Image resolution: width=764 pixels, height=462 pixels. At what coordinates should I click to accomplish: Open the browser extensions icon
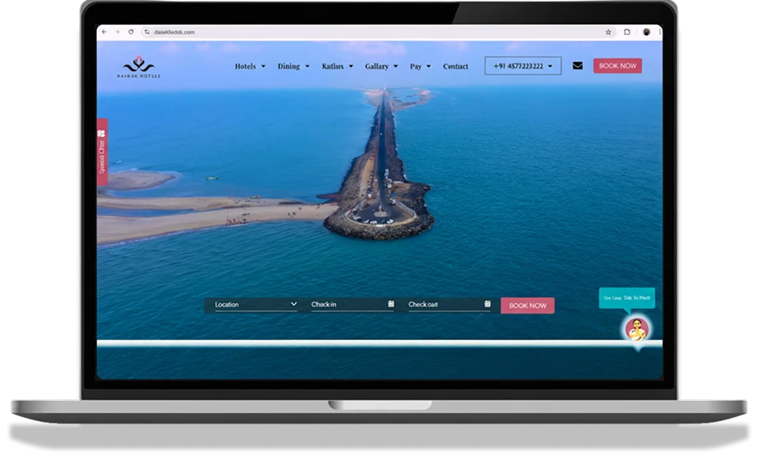pyautogui.click(x=627, y=32)
